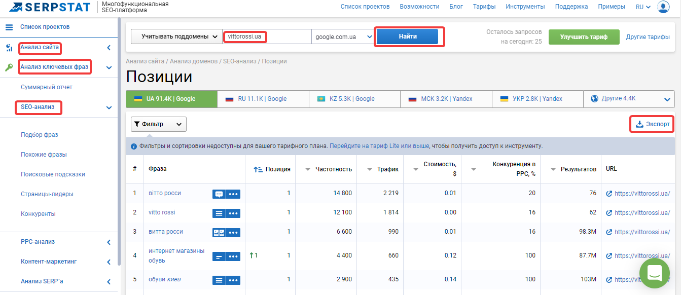Click SERP features icon in 'обуви киев' row

(x=219, y=280)
